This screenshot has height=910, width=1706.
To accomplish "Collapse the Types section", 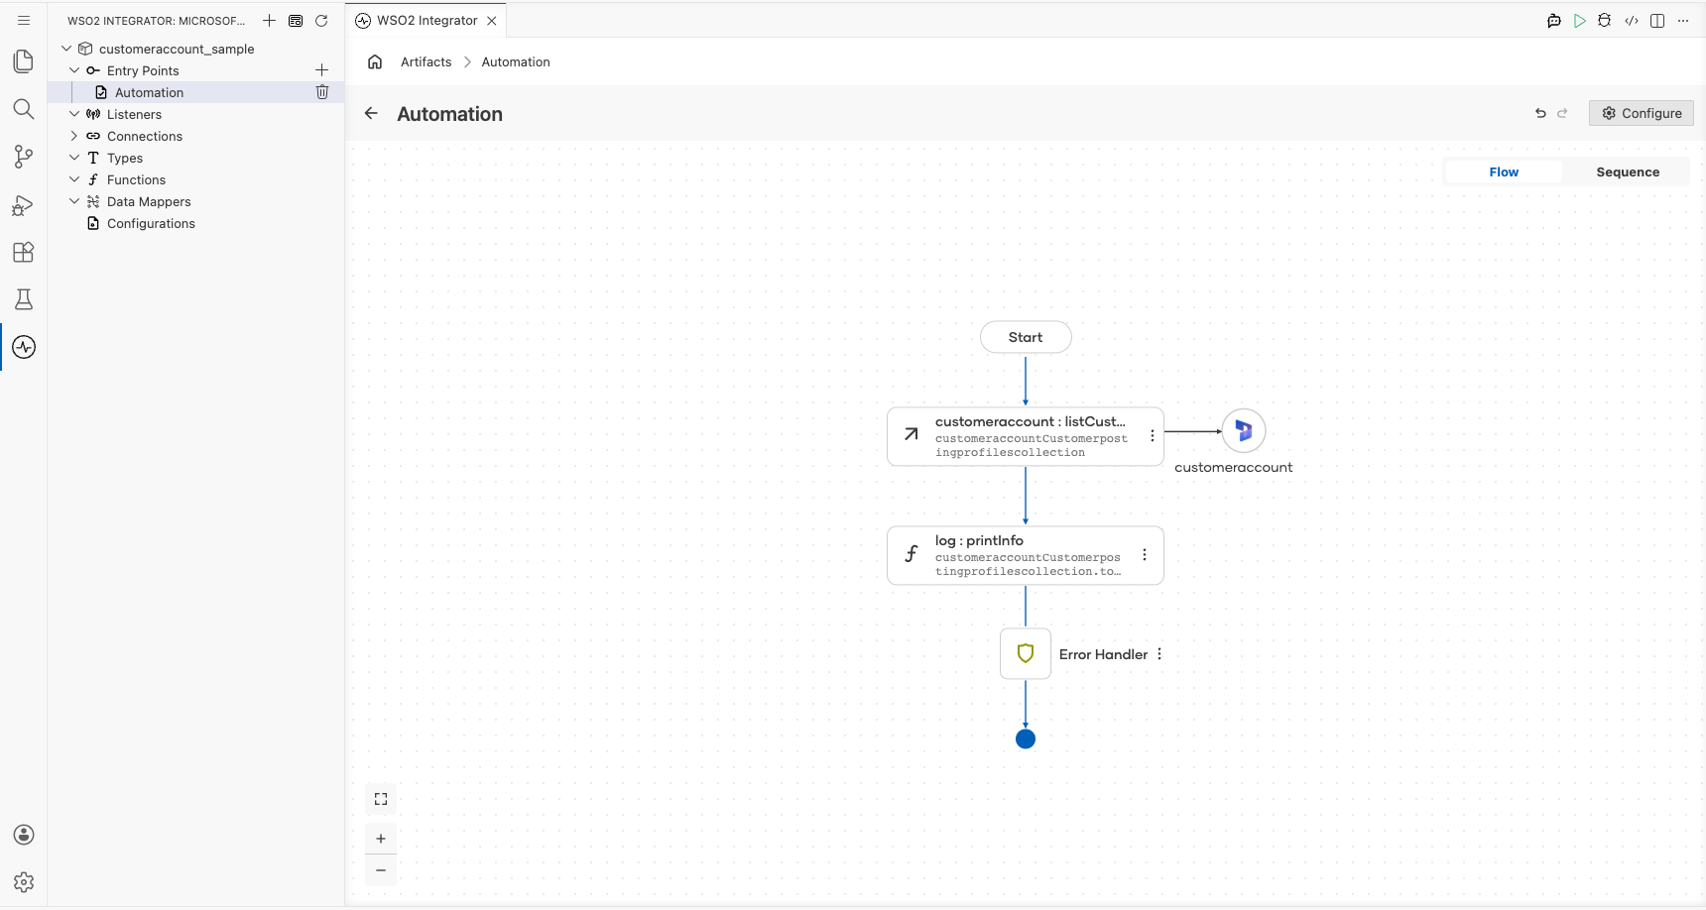I will 74,158.
